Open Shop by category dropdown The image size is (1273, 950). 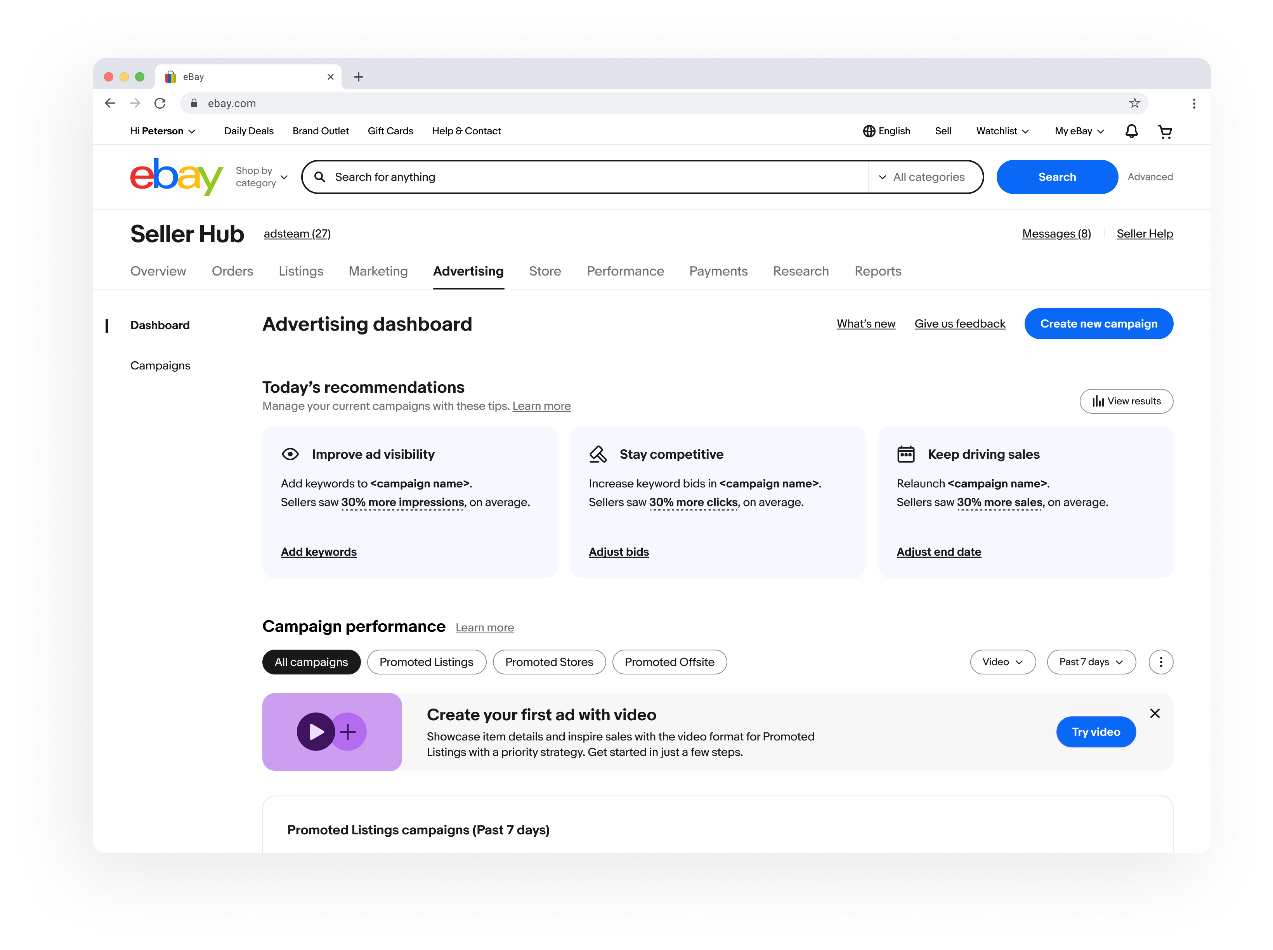[262, 177]
